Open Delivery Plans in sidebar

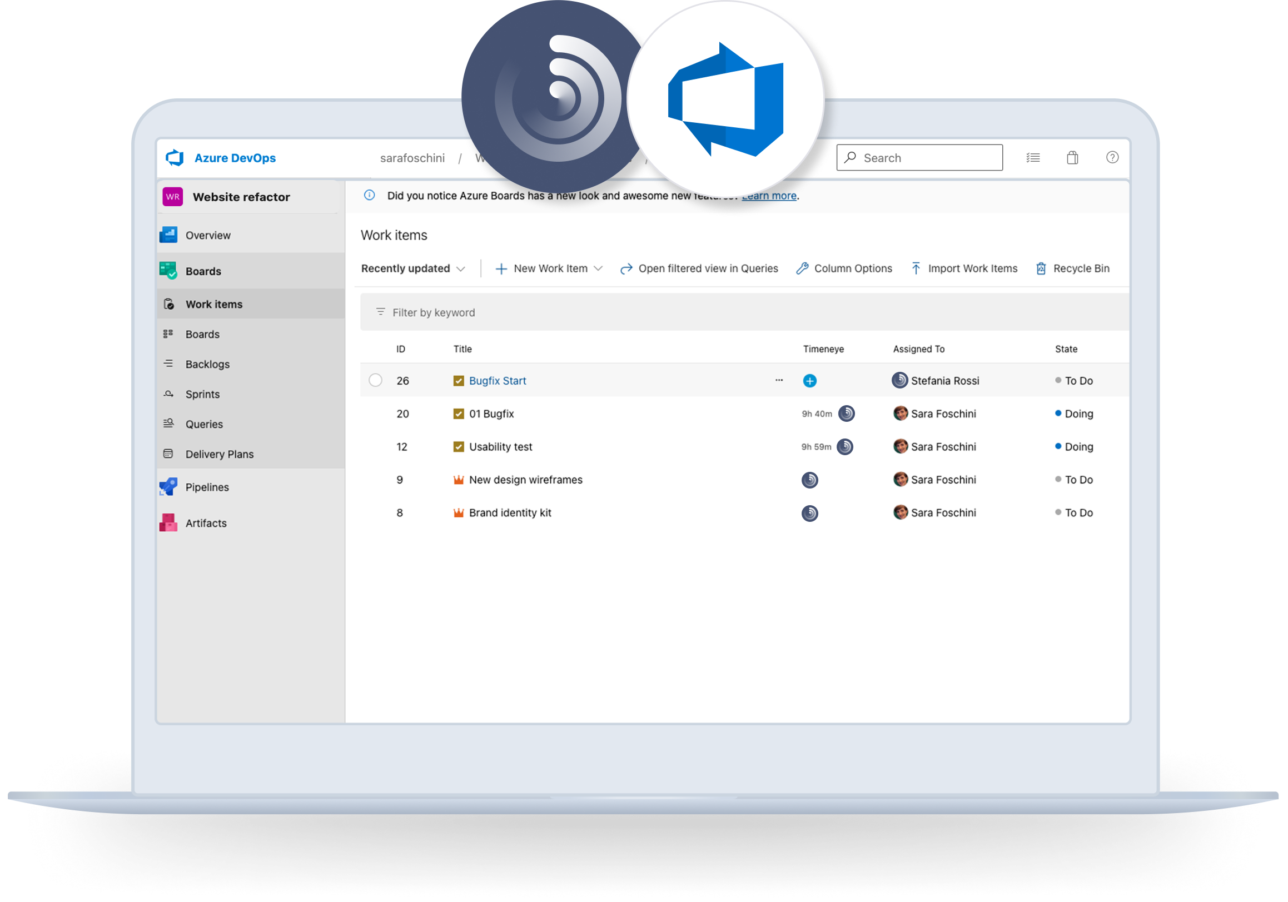pos(250,455)
